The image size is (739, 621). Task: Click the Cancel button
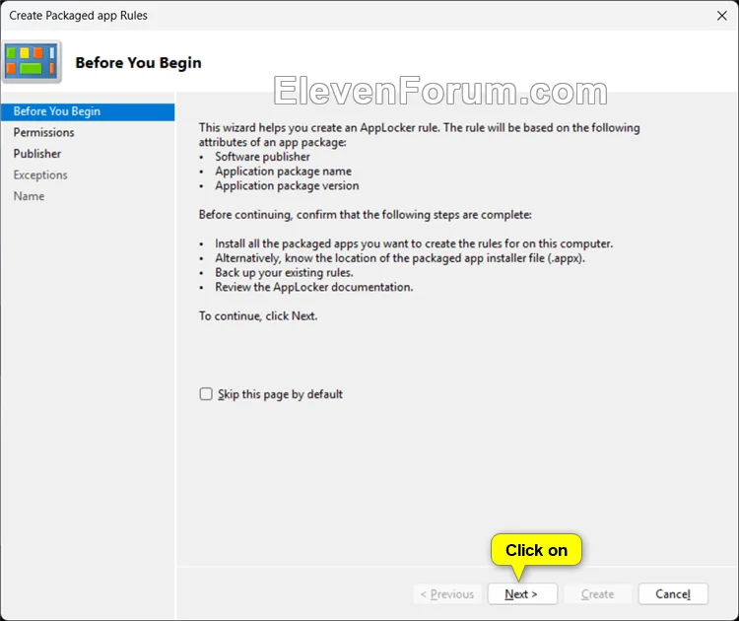(x=673, y=593)
